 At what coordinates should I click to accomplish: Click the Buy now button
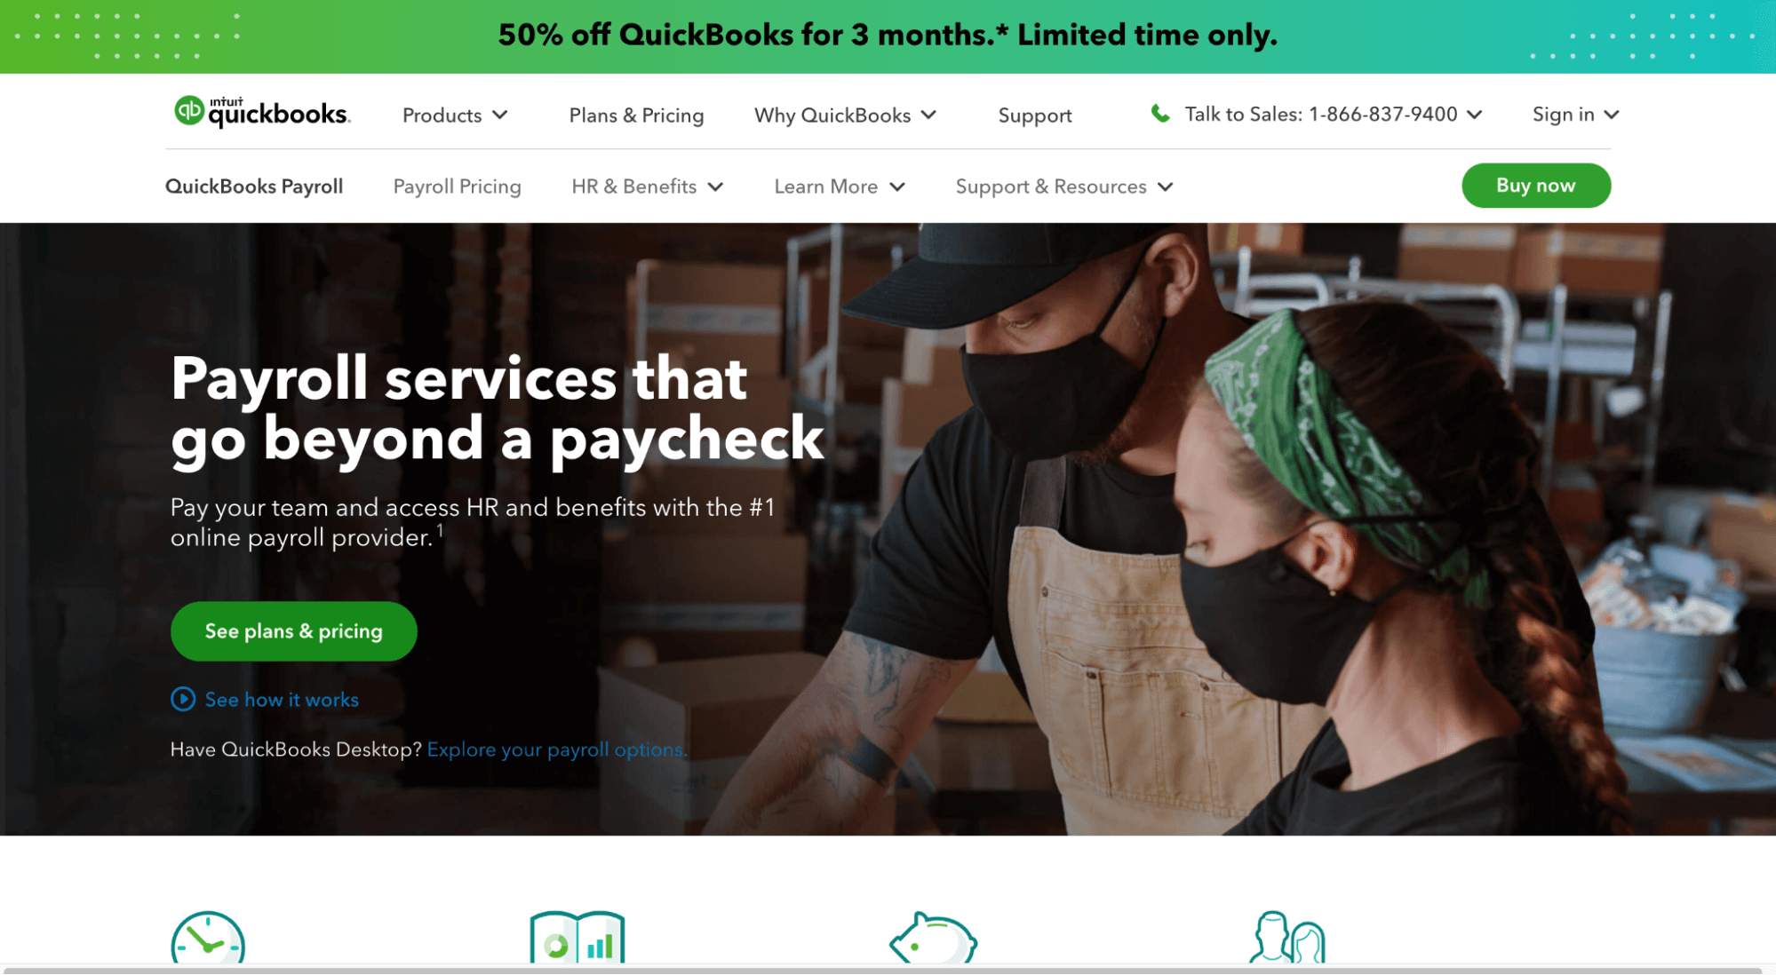1535,186
